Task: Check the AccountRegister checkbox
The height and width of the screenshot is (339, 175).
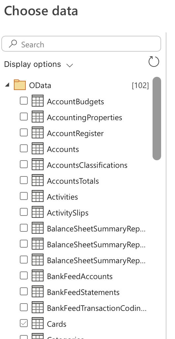Action: click(x=24, y=132)
